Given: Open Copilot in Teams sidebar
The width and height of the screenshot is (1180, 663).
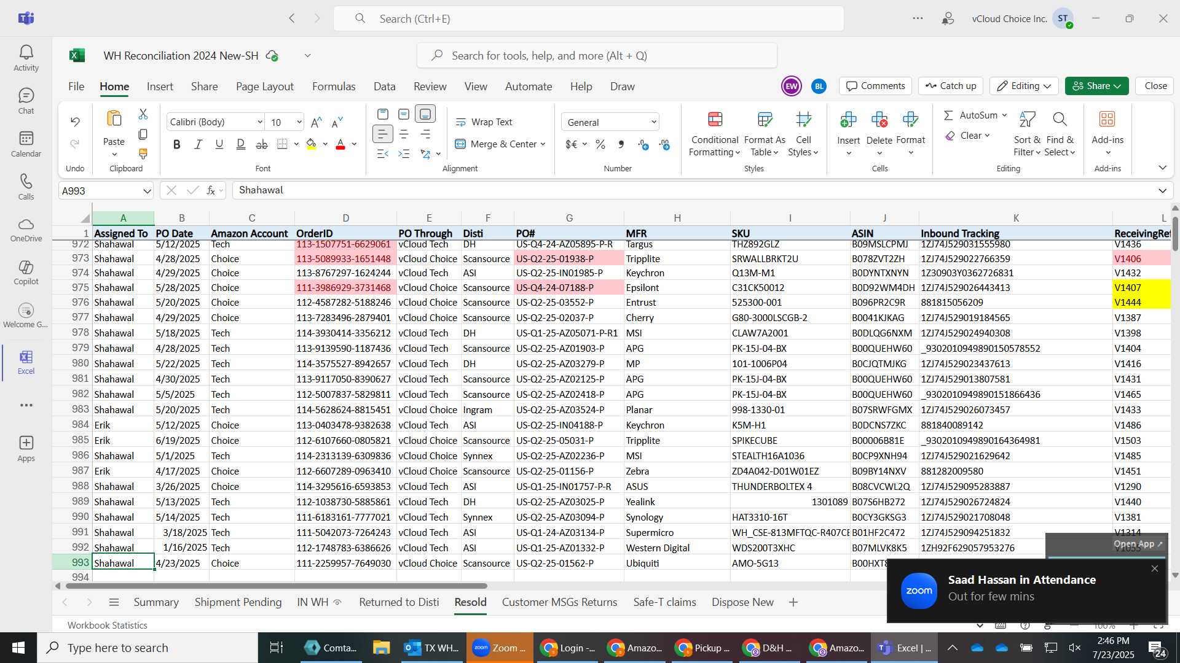Looking at the screenshot, I should click(26, 273).
